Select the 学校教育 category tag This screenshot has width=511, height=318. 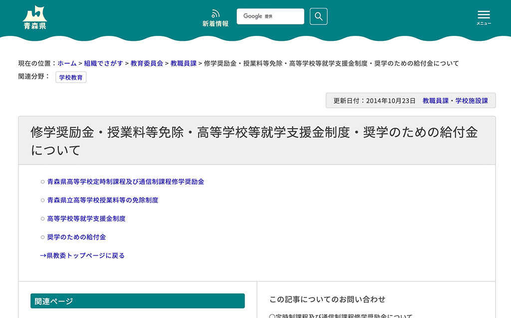(x=71, y=77)
